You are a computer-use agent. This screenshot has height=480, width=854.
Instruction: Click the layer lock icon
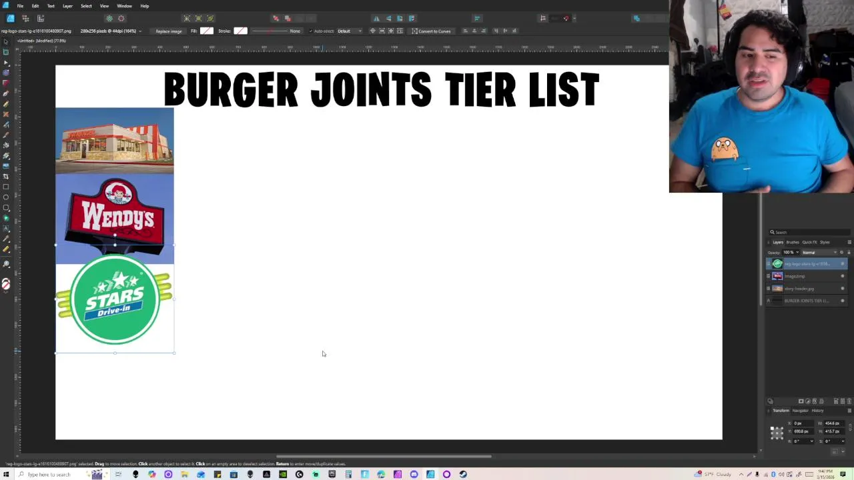848,253
